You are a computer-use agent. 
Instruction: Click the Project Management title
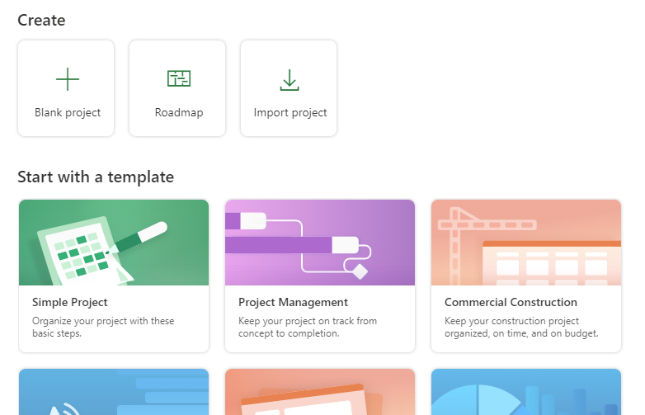pyautogui.click(x=293, y=302)
